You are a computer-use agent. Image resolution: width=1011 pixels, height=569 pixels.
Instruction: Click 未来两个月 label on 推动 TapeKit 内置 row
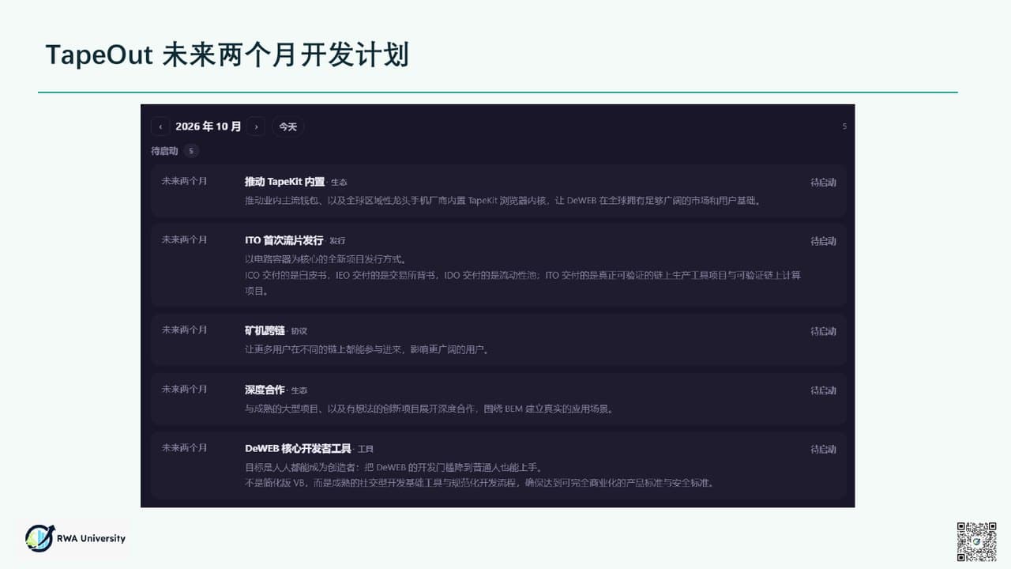(184, 181)
